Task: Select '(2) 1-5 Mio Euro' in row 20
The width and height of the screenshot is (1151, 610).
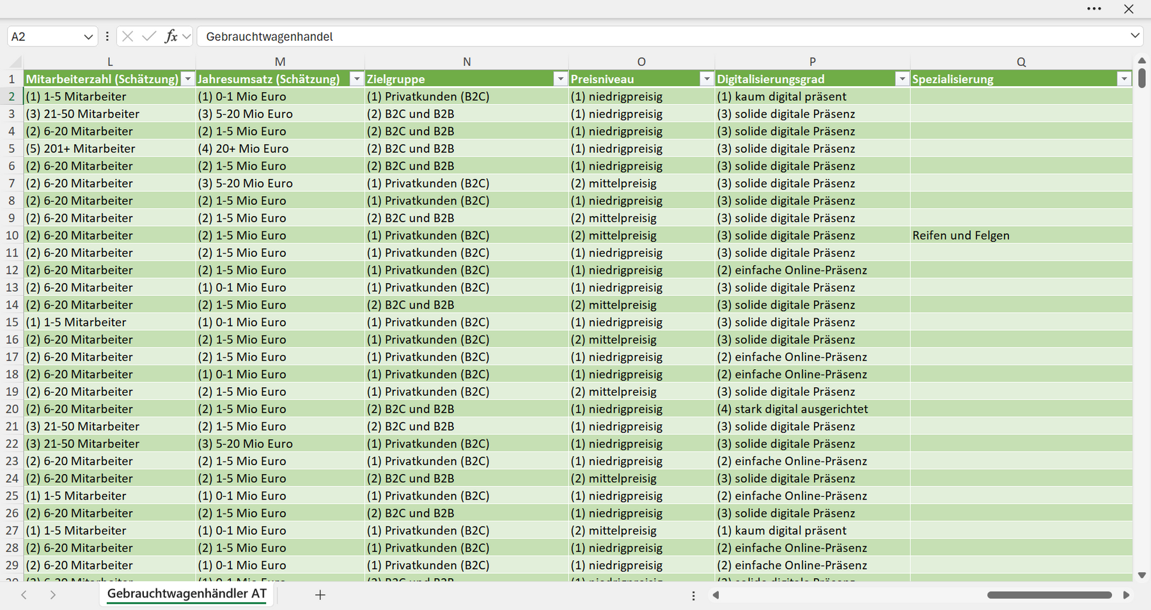Action: pyautogui.click(x=280, y=409)
